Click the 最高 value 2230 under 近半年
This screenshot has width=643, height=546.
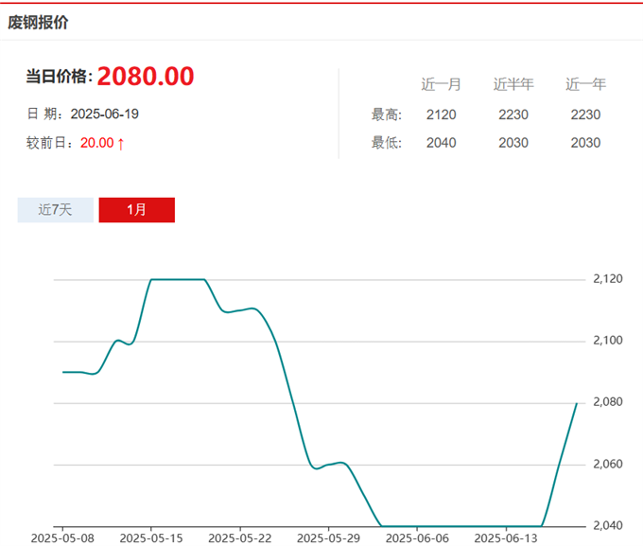click(513, 114)
